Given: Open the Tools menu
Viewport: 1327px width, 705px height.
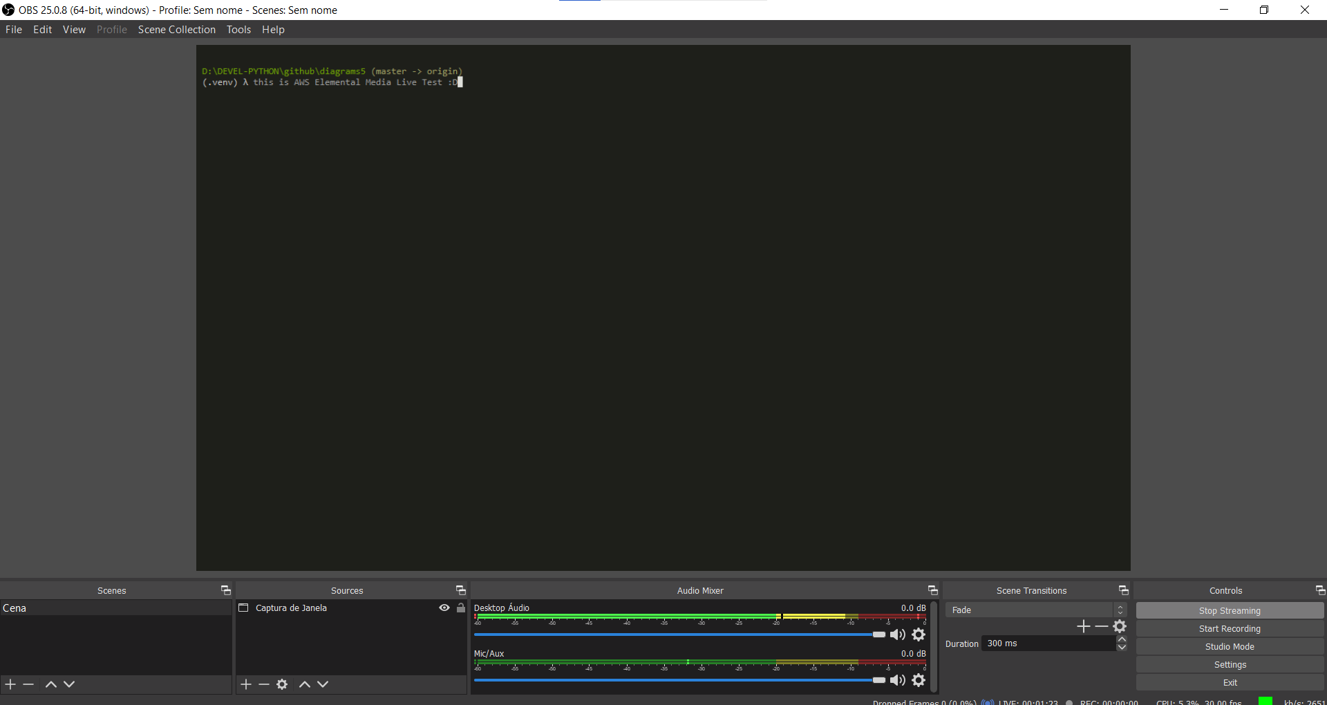Looking at the screenshot, I should tap(238, 29).
